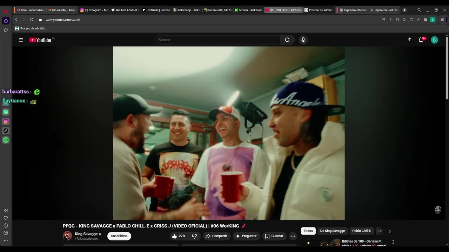Start voice search with microphone icon
This screenshot has width=449, height=252.
tap(303, 40)
